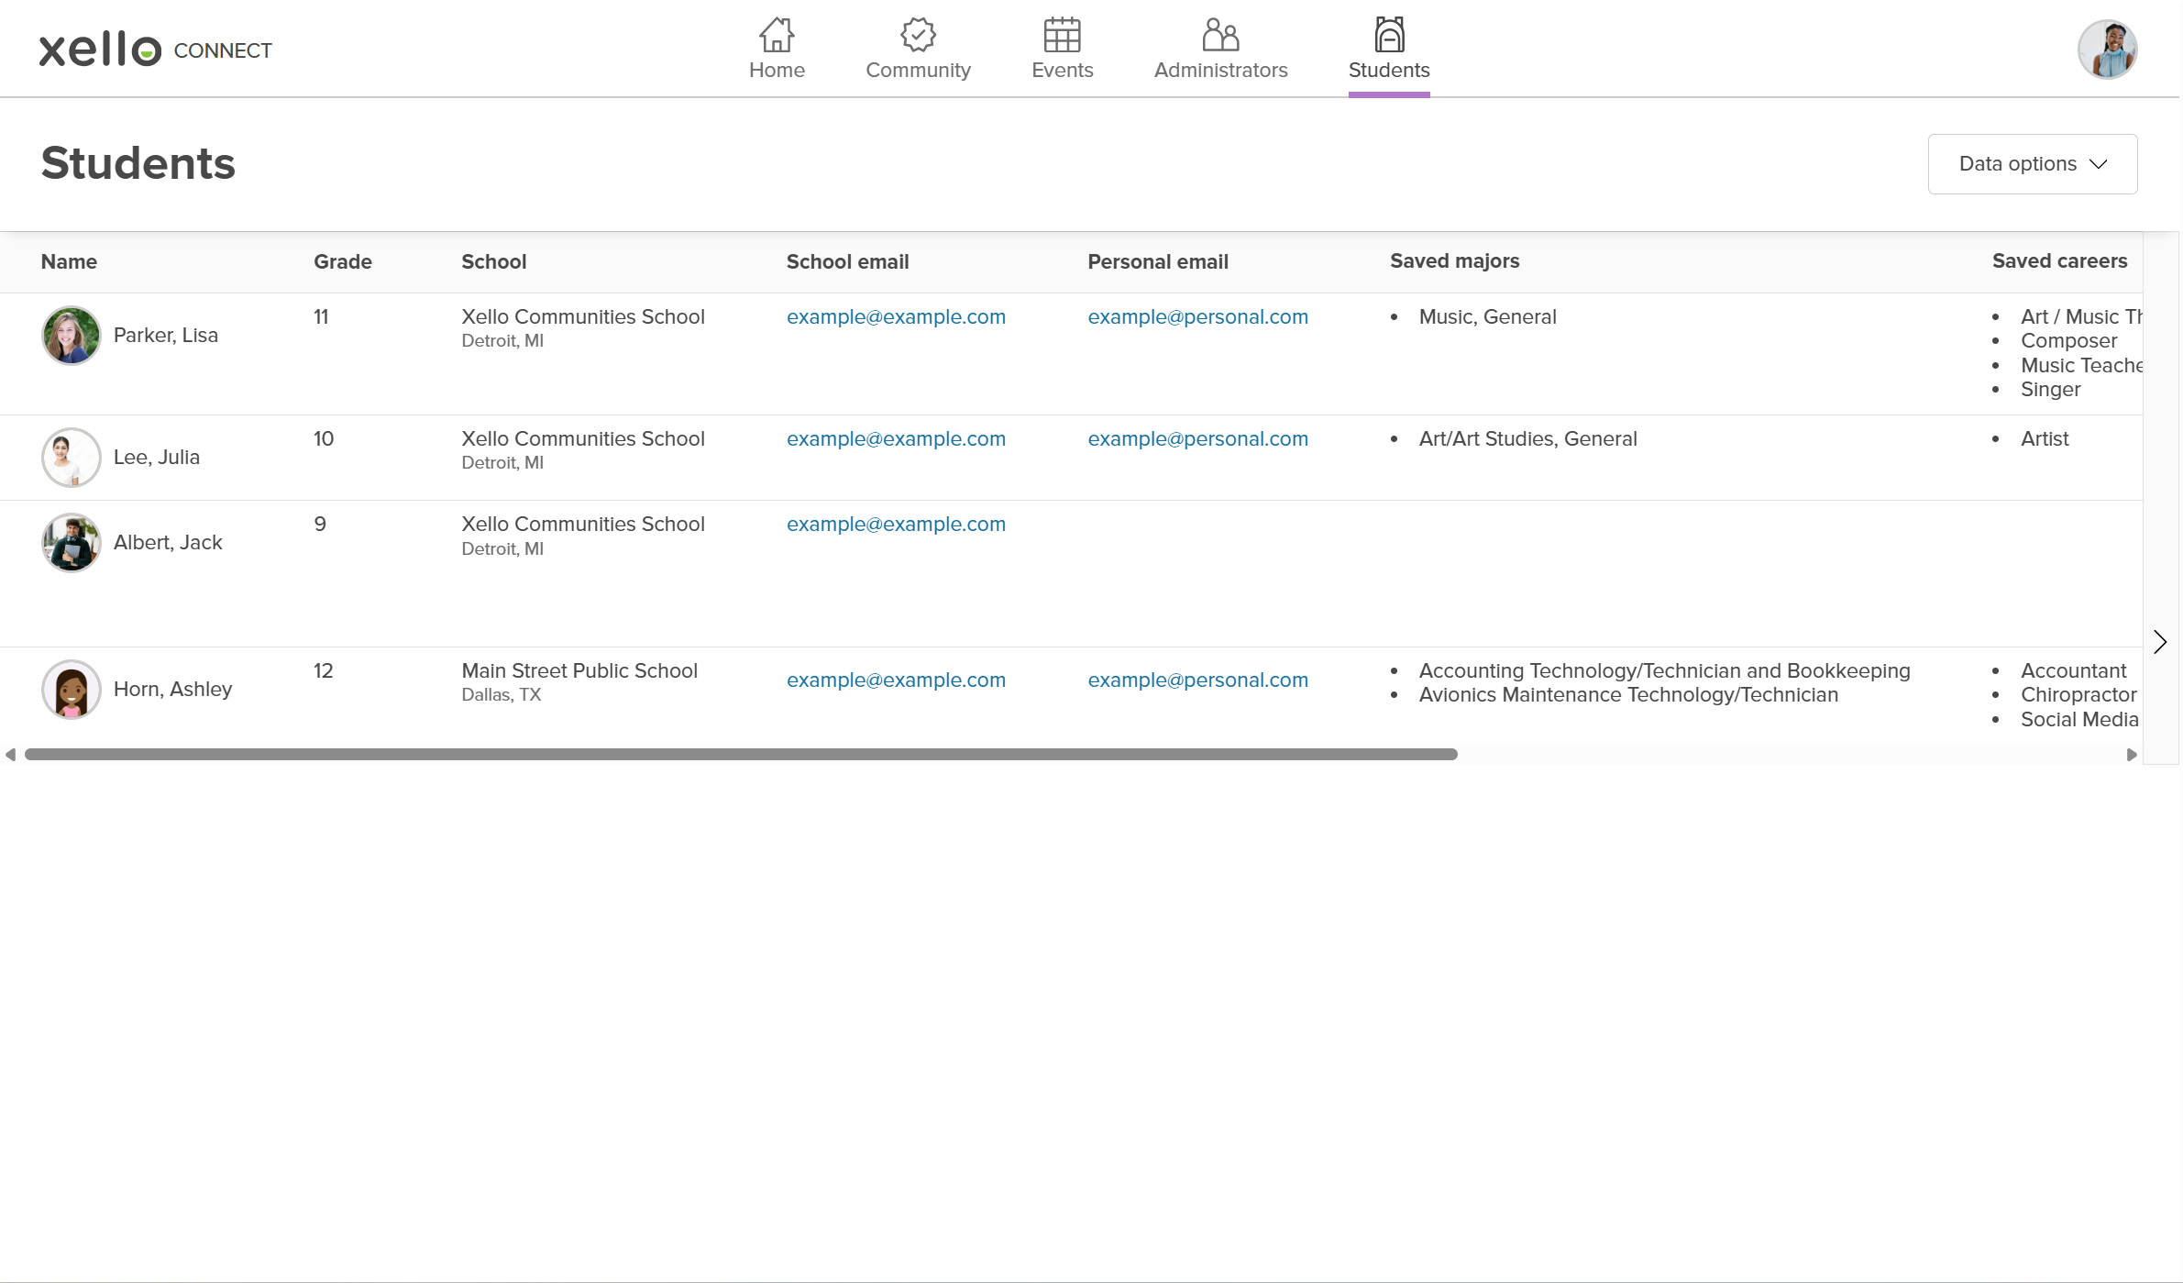Click Ashley Horn's profile photo
This screenshot has height=1283, width=2183.
(x=71, y=689)
